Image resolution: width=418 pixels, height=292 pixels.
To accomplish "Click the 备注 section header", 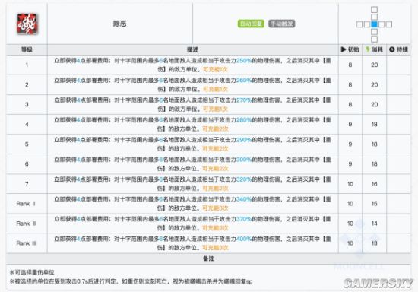I will click(208, 259).
